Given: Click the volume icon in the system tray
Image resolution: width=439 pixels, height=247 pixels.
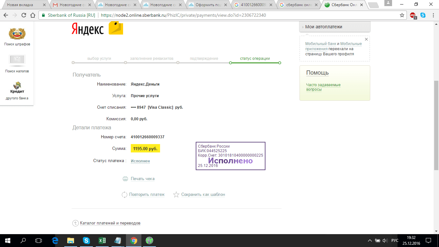Looking at the screenshot, I should pyautogui.click(x=385, y=241).
